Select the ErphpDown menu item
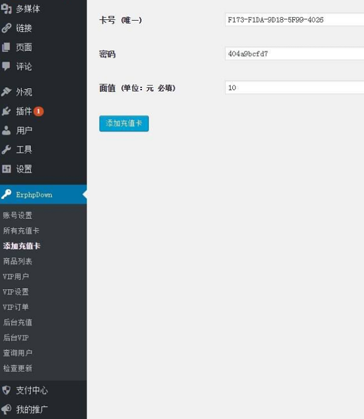 (x=43, y=194)
